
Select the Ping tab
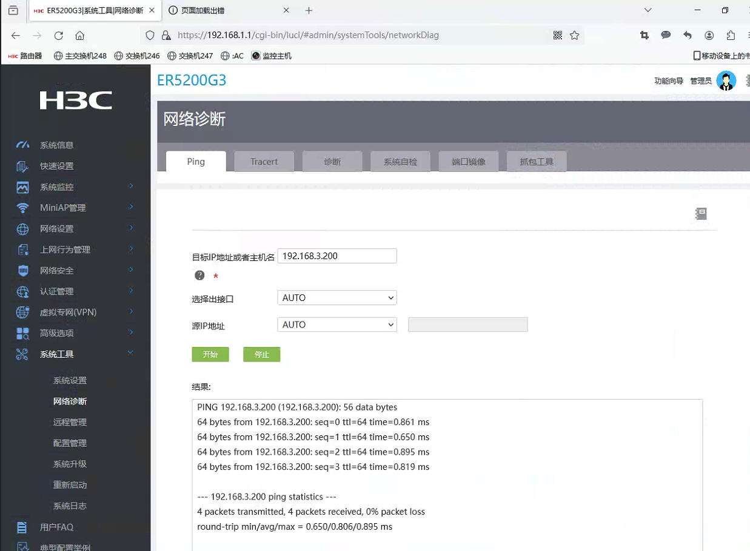[x=196, y=162]
